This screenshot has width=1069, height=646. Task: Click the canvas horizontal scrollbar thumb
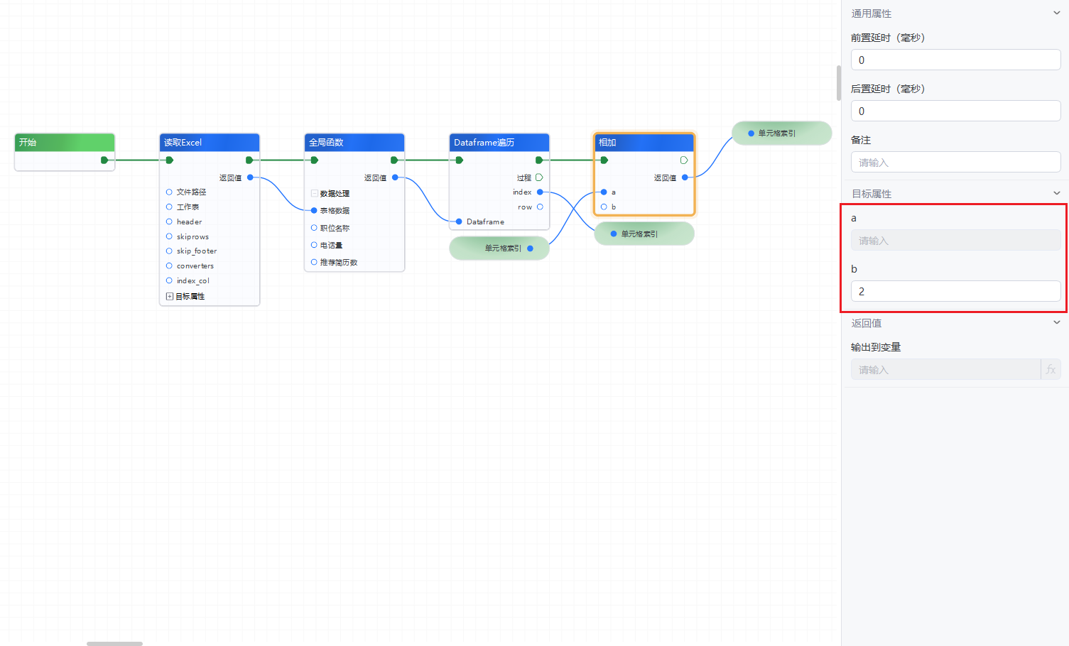pos(114,644)
